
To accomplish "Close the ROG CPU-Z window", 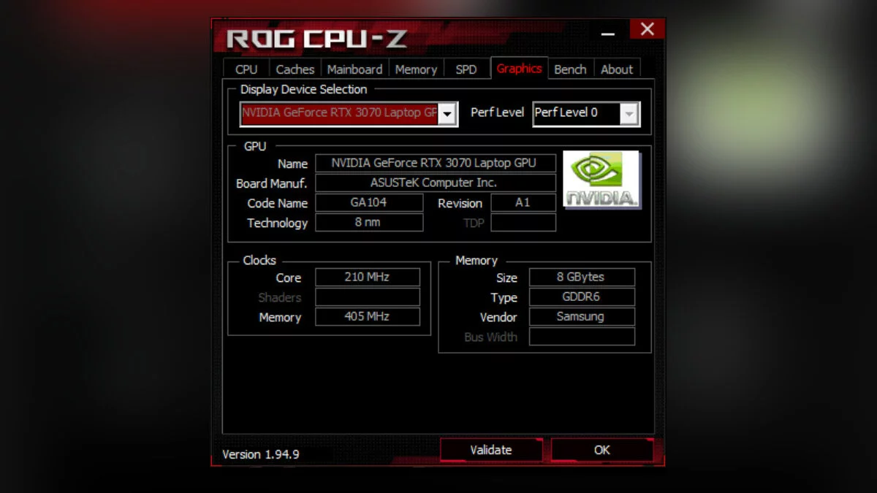I will (x=647, y=29).
